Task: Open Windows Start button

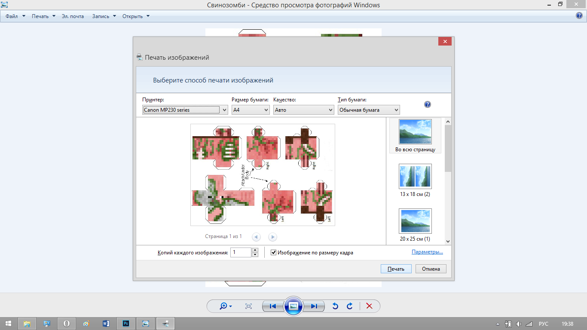Action: click(x=8, y=324)
